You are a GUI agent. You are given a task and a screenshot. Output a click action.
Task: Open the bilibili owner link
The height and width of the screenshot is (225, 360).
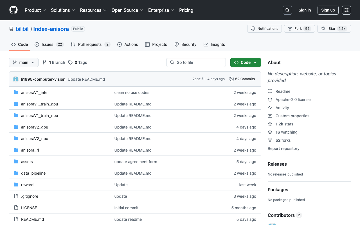pos(22,29)
